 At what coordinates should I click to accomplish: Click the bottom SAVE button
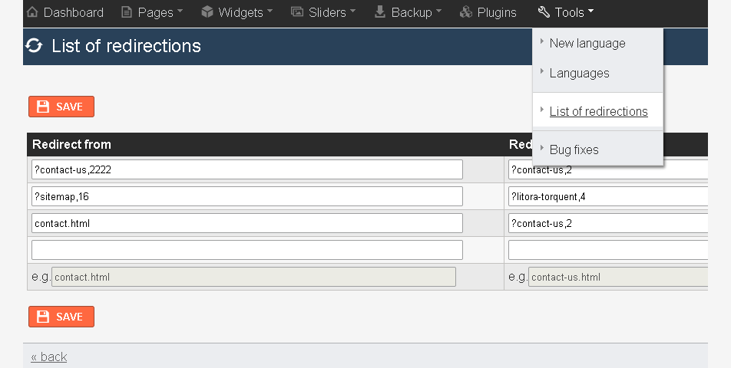coord(61,317)
